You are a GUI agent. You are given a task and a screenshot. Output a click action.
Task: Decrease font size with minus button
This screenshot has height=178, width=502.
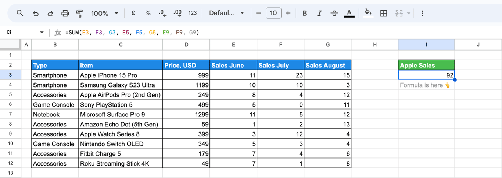tap(258, 13)
